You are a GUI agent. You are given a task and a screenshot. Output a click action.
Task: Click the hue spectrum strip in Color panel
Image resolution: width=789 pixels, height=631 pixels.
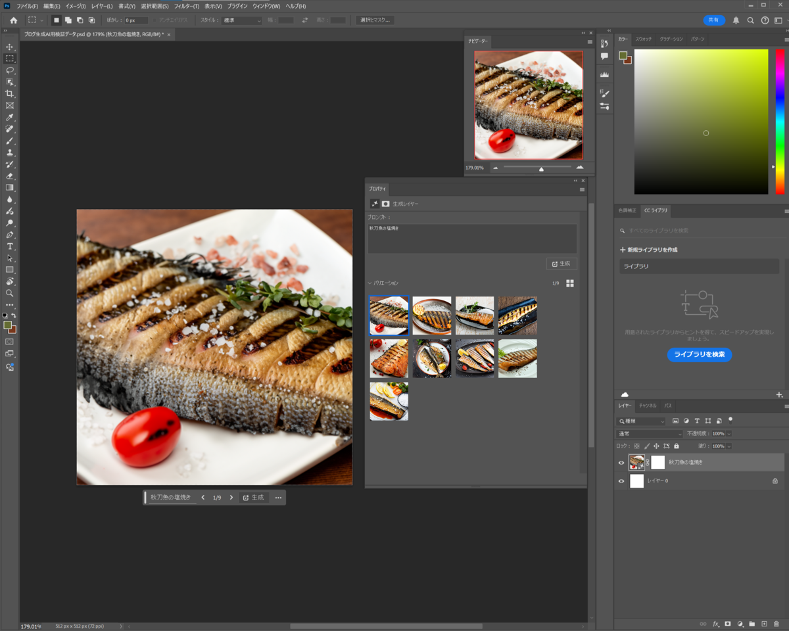780,122
